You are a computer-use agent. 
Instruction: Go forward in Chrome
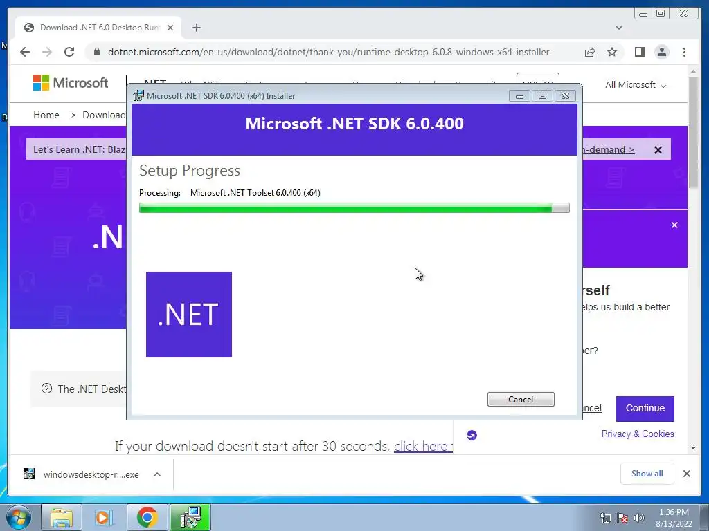pos(47,52)
